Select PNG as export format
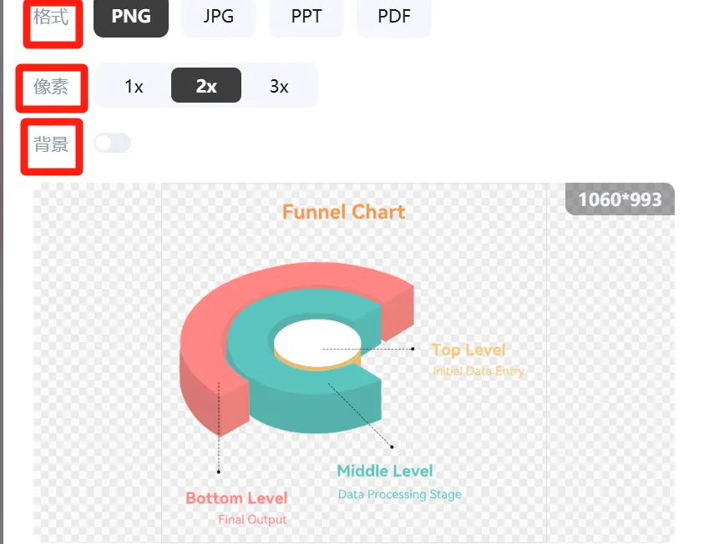This screenshot has width=704, height=544. click(131, 17)
